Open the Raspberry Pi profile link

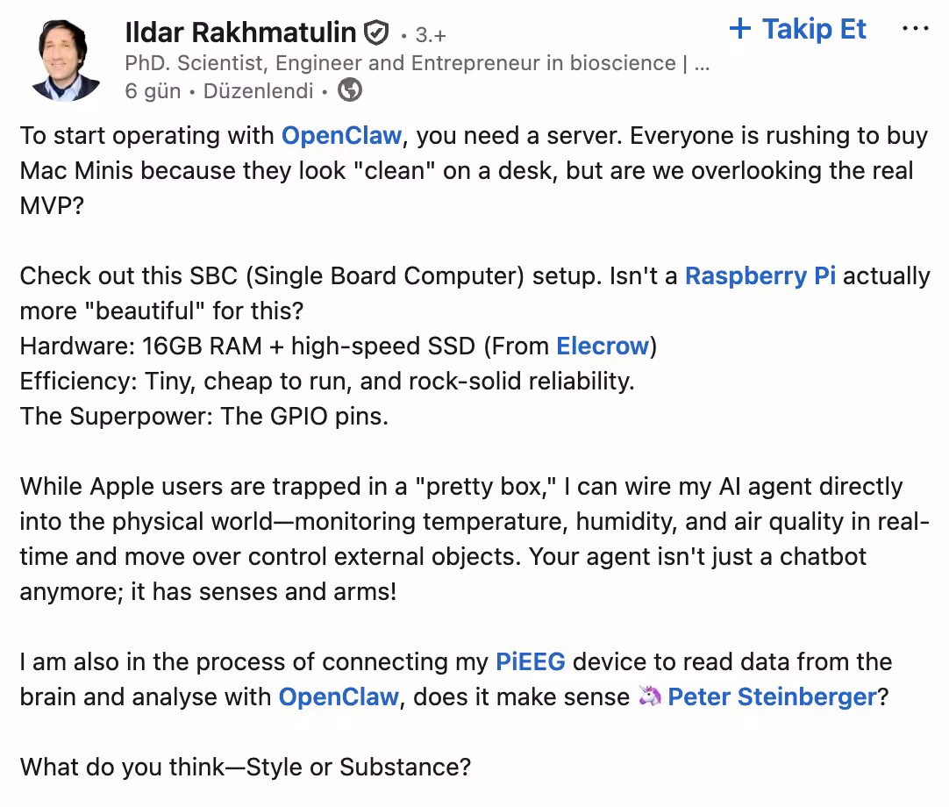pyautogui.click(x=760, y=276)
